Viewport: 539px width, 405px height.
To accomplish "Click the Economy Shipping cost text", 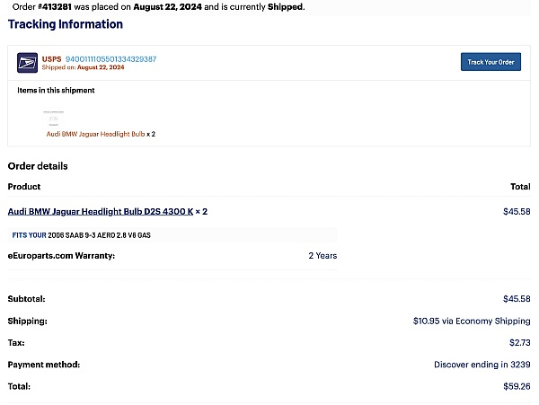I will coord(472,321).
